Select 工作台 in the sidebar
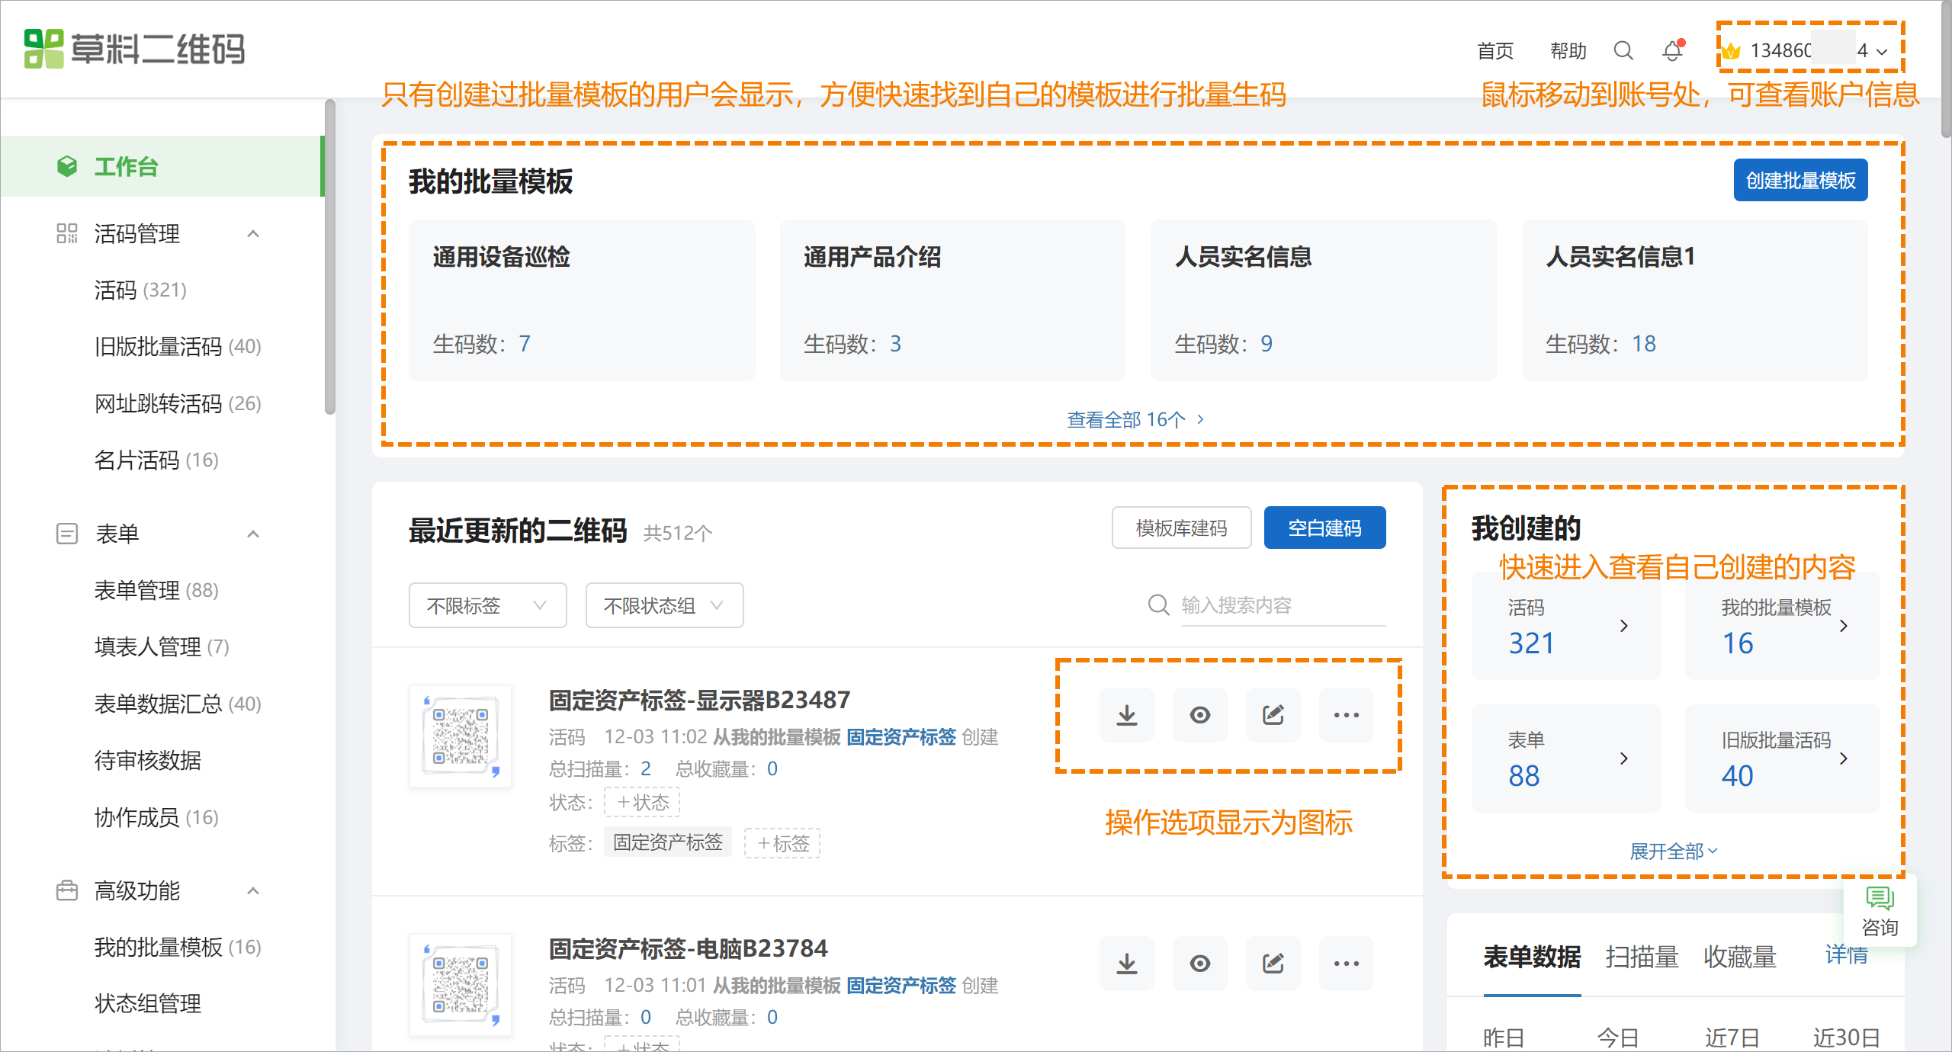This screenshot has width=1952, height=1052. point(162,166)
